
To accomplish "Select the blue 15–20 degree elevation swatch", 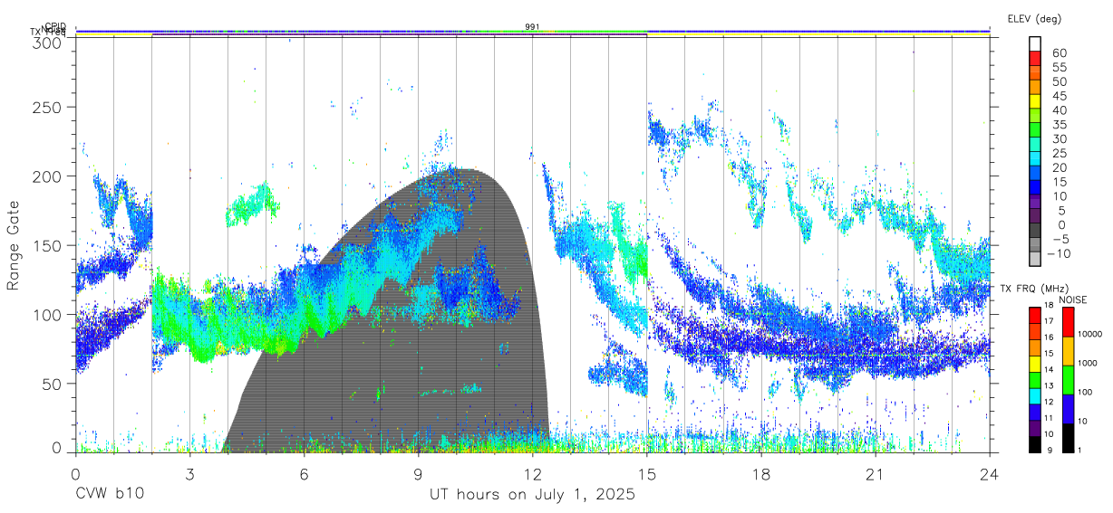I will (1035, 175).
